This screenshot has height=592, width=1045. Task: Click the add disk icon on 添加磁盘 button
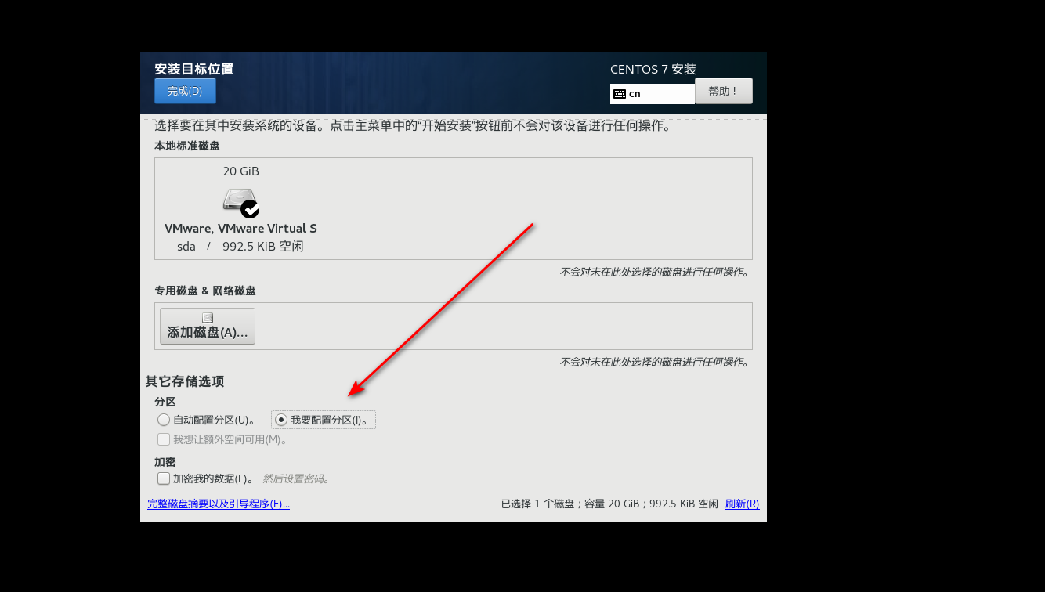[207, 316]
